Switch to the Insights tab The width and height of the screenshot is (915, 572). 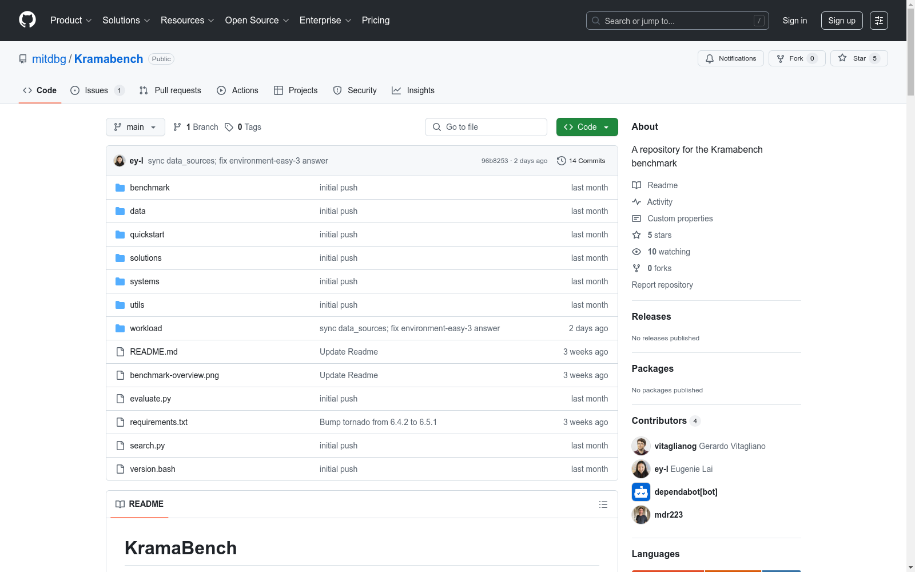[x=413, y=90]
